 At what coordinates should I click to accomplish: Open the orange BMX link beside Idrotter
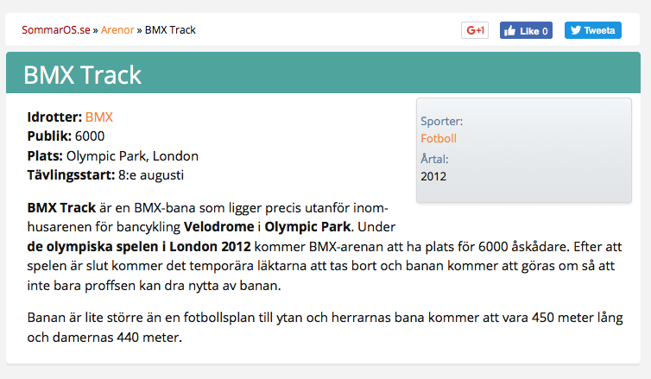click(99, 117)
